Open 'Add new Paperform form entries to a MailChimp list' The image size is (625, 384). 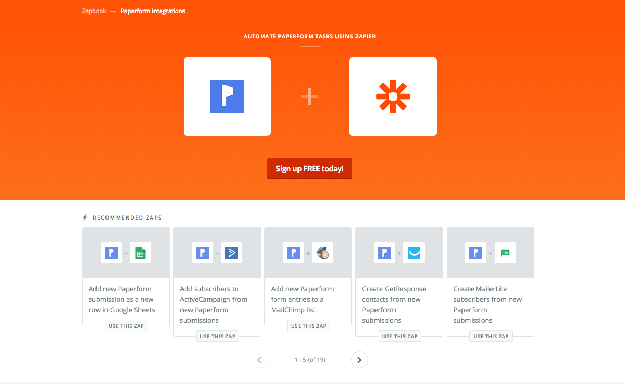(x=303, y=299)
